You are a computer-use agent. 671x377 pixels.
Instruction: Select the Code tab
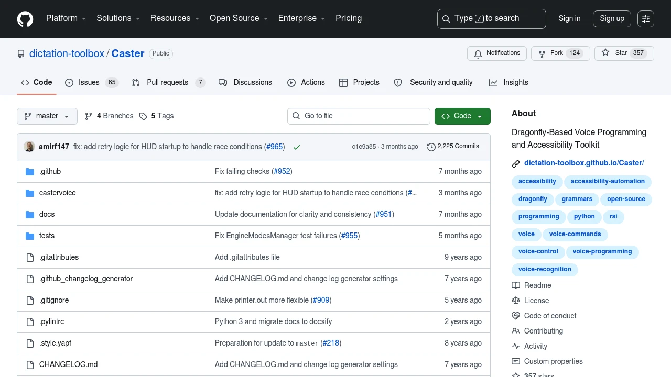pyautogui.click(x=37, y=83)
